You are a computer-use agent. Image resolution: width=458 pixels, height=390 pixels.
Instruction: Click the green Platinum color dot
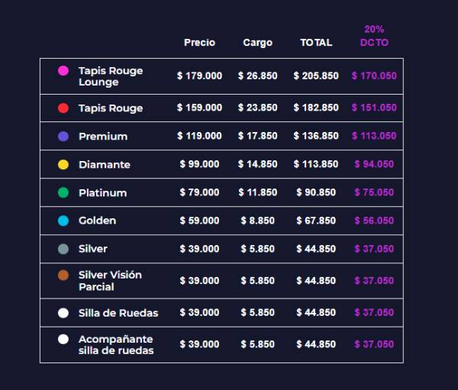(x=63, y=193)
